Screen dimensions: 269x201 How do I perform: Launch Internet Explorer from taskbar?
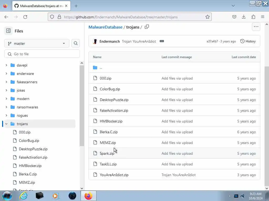coord(23,196)
